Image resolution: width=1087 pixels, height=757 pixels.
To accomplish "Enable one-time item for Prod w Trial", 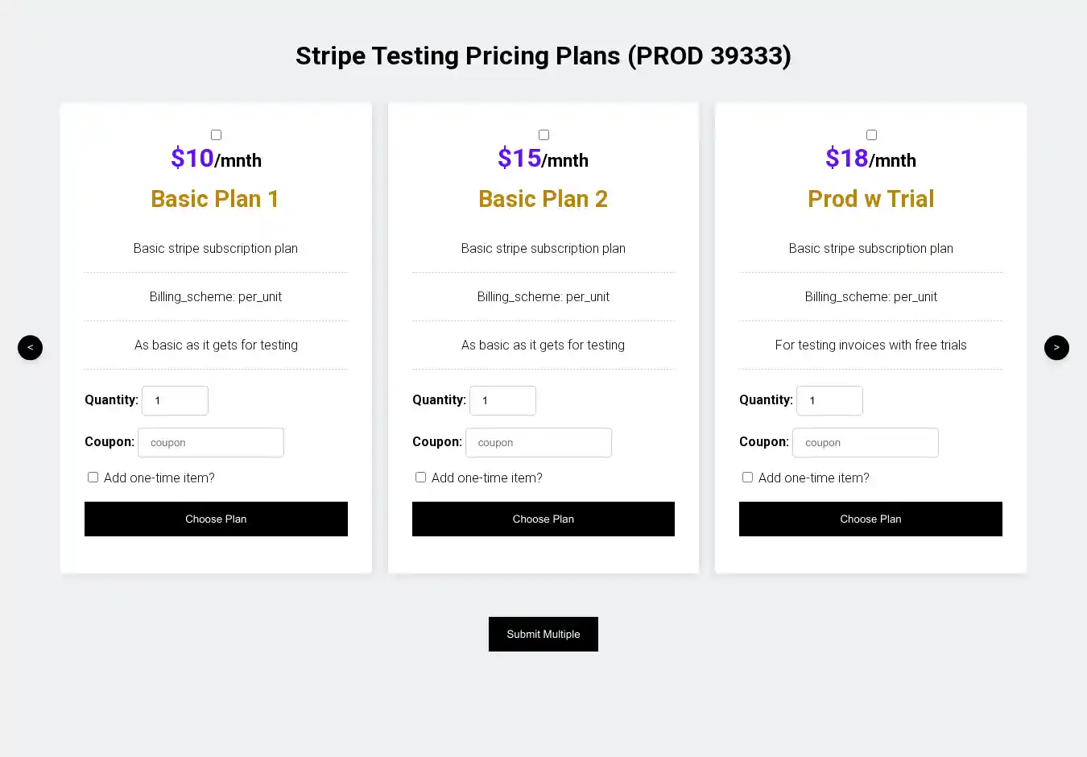I will (747, 478).
